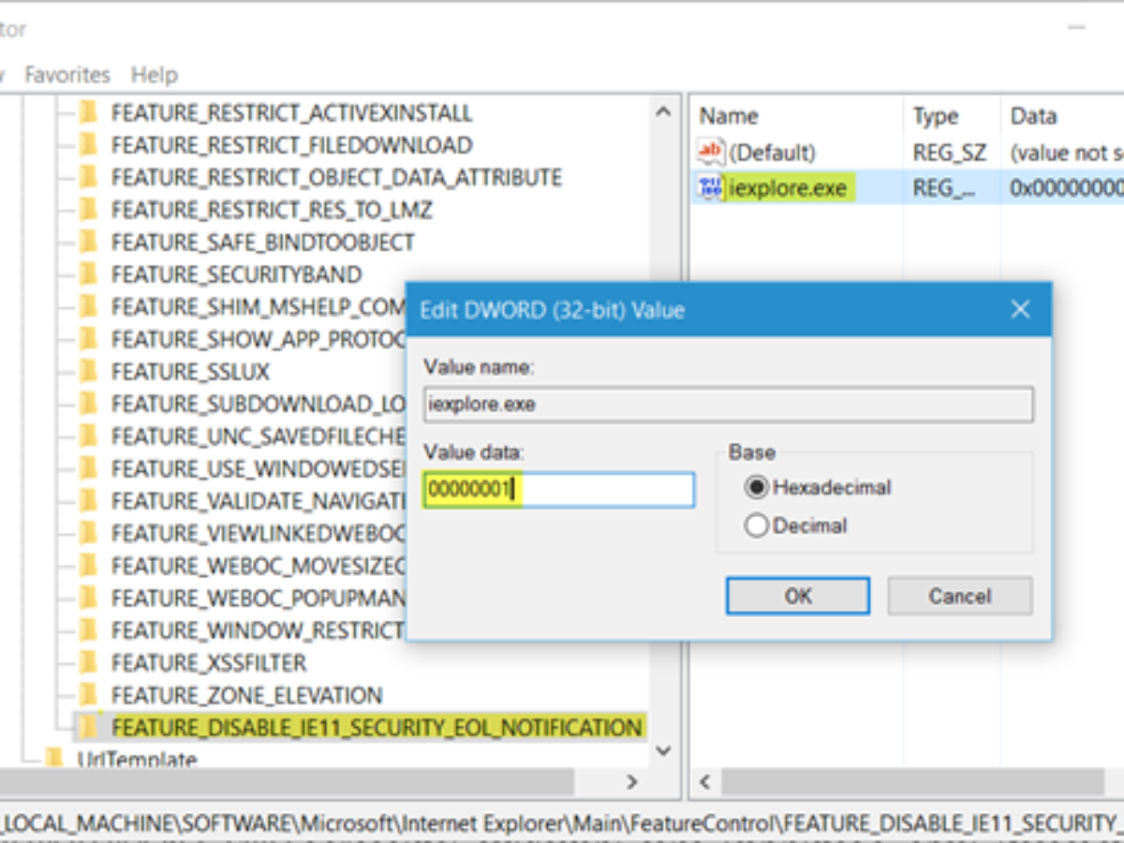This screenshot has height=843, width=1124.
Task: Click folder icon beside FEATURE_RESTRICT_RES_TO_LMZ
Action: [x=88, y=210]
